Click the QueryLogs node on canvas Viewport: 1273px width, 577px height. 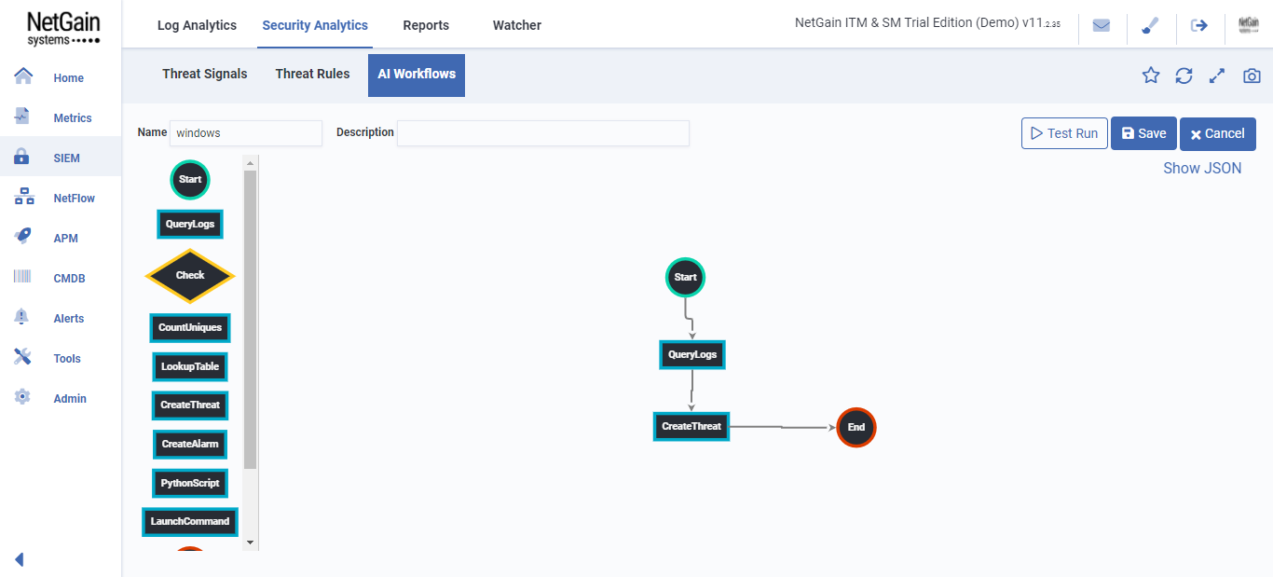pyautogui.click(x=692, y=355)
